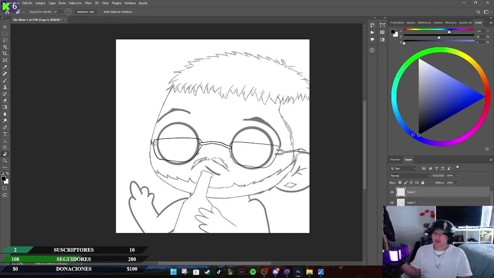Click the Restaurar vista button
Viewport: 494px width, 278px height.
pos(86,12)
